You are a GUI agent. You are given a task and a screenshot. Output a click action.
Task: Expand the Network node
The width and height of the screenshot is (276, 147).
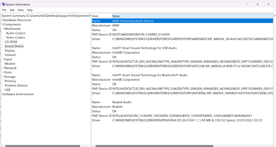(4, 68)
